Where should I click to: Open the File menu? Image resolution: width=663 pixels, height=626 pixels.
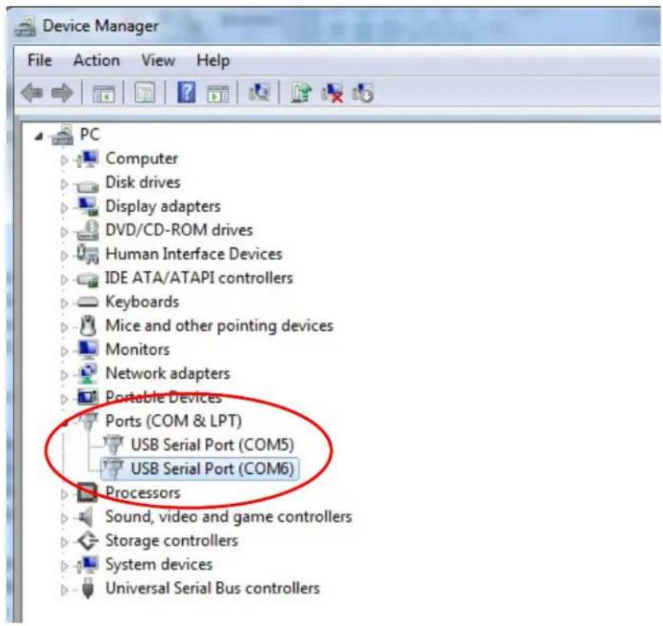(x=40, y=60)
